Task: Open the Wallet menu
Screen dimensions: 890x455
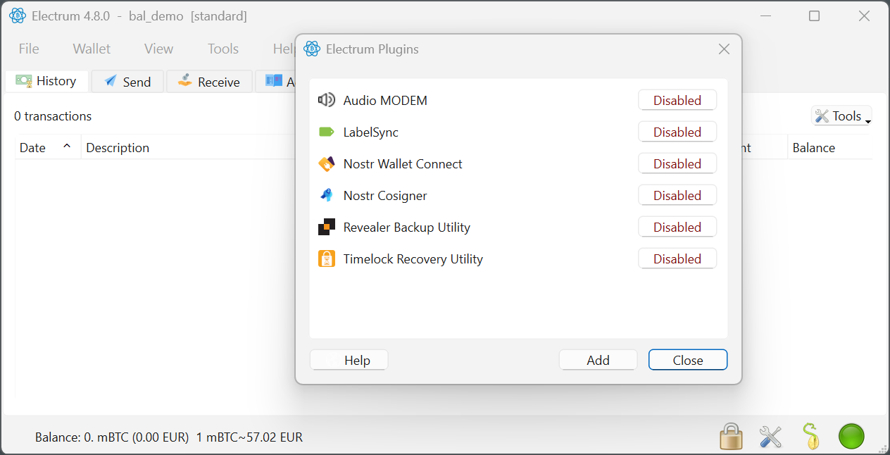Action: click(92, 49)
